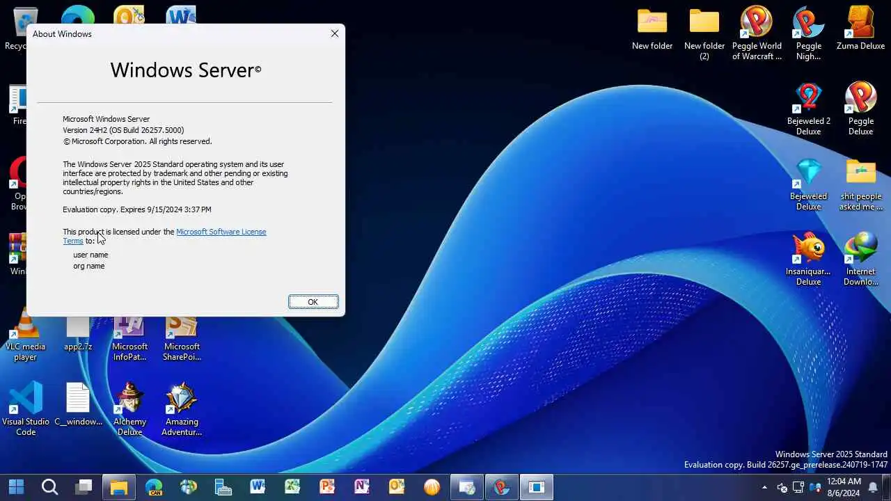Select the Bejeweled 2 Deluxe shortcut

809,109
